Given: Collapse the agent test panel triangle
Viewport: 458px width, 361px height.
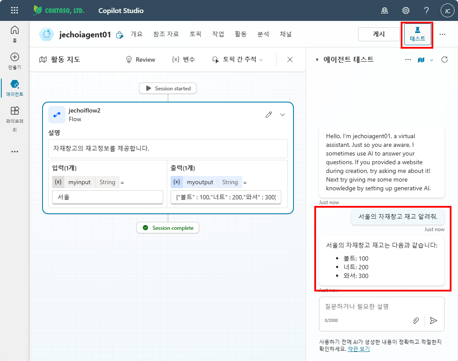Looking at the screenshot, I should click(317, 60).
